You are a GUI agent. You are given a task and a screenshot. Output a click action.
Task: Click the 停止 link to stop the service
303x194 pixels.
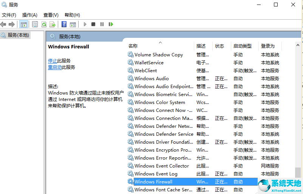click(53, 61)
